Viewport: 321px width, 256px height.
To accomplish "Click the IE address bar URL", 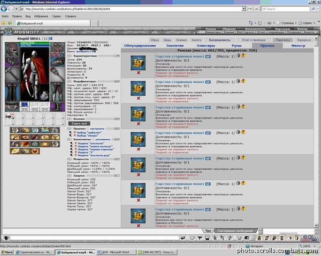I will point(131,9).
